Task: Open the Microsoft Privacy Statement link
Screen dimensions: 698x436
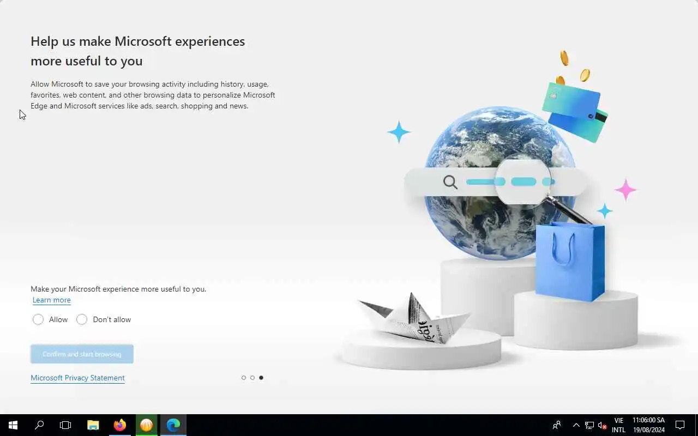Action: point(77,378)
